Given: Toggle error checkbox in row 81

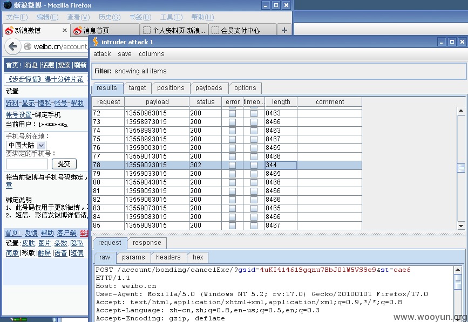Looking at the screenshot, I should [x=232, y=191].
